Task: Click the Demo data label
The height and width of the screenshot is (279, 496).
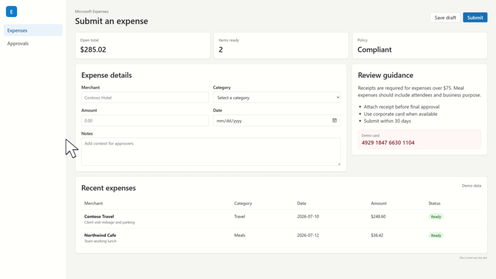Action: coord(471,186)
